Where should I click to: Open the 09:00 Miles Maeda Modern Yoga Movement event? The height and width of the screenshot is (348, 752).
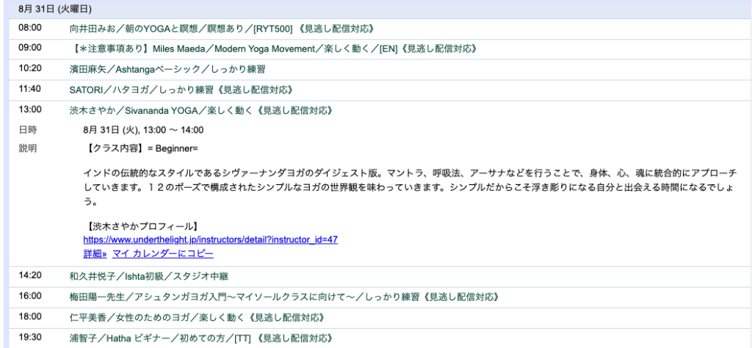click(x=273, y=49)
